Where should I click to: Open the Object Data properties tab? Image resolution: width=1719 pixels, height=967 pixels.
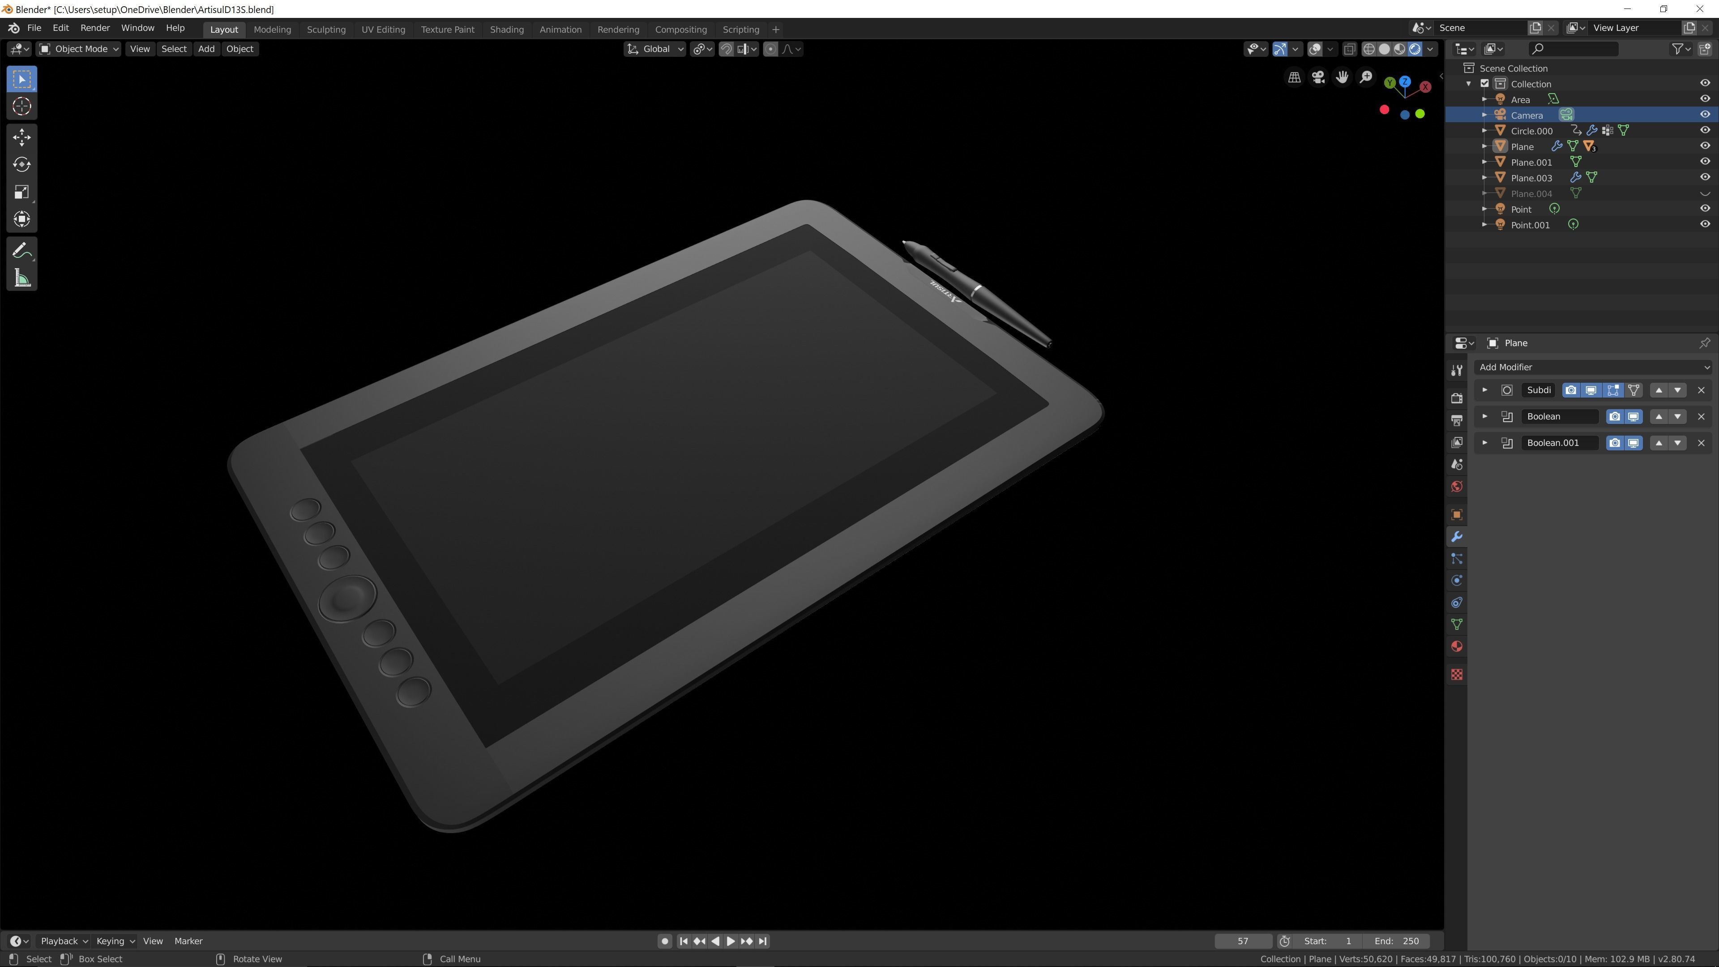point(1457,625)
